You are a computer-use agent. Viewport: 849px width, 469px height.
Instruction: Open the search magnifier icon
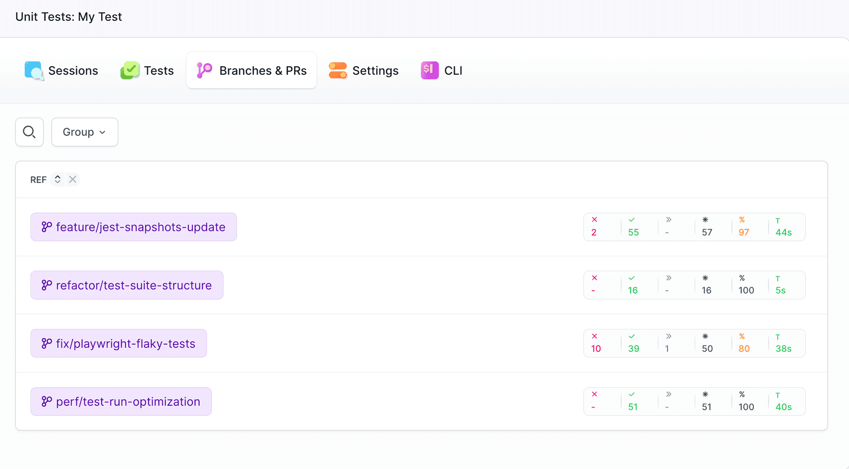tap(29, 132)
